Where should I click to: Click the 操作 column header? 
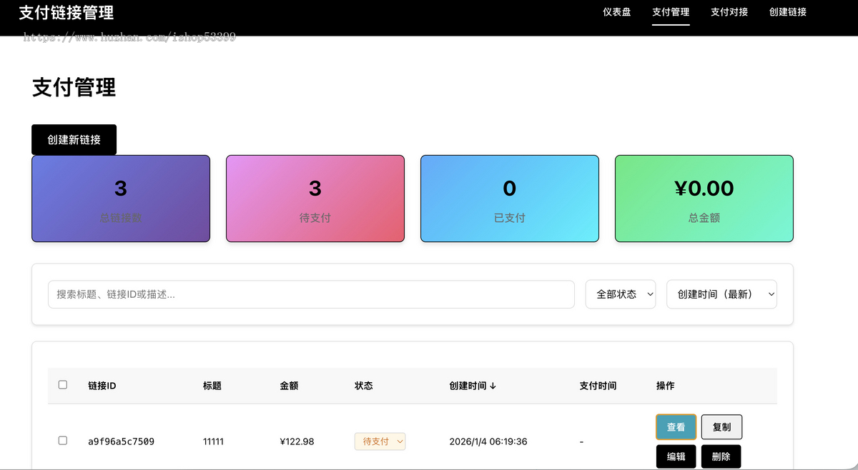pos(666,386)
